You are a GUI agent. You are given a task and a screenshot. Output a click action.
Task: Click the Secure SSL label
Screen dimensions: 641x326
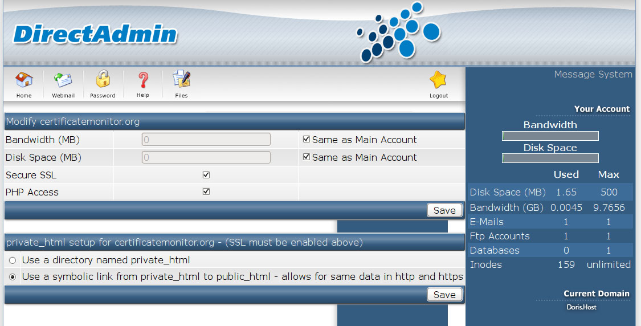(31, 175)
